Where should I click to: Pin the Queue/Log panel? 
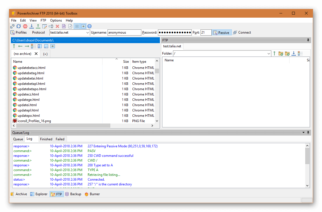308,132
